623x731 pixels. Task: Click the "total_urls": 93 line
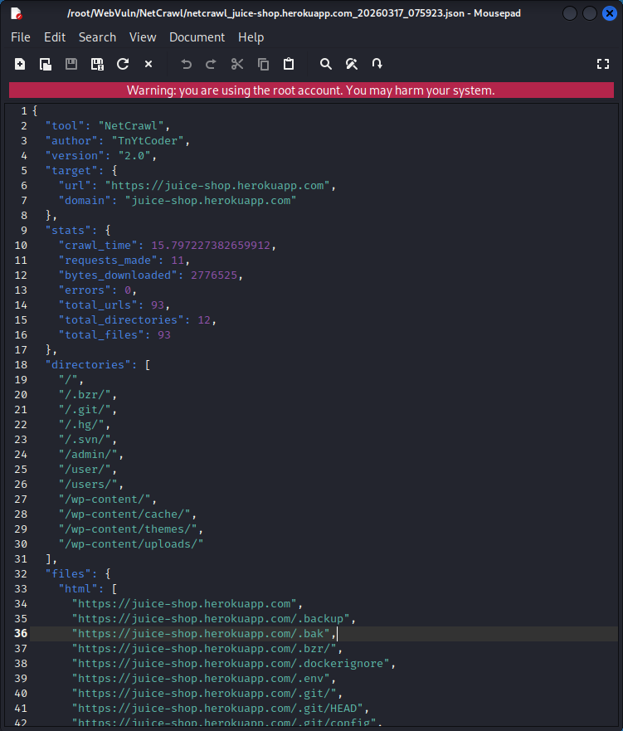point(114,305)
